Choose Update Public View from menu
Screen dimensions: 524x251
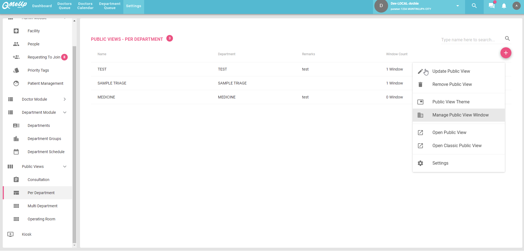point(451,71)
